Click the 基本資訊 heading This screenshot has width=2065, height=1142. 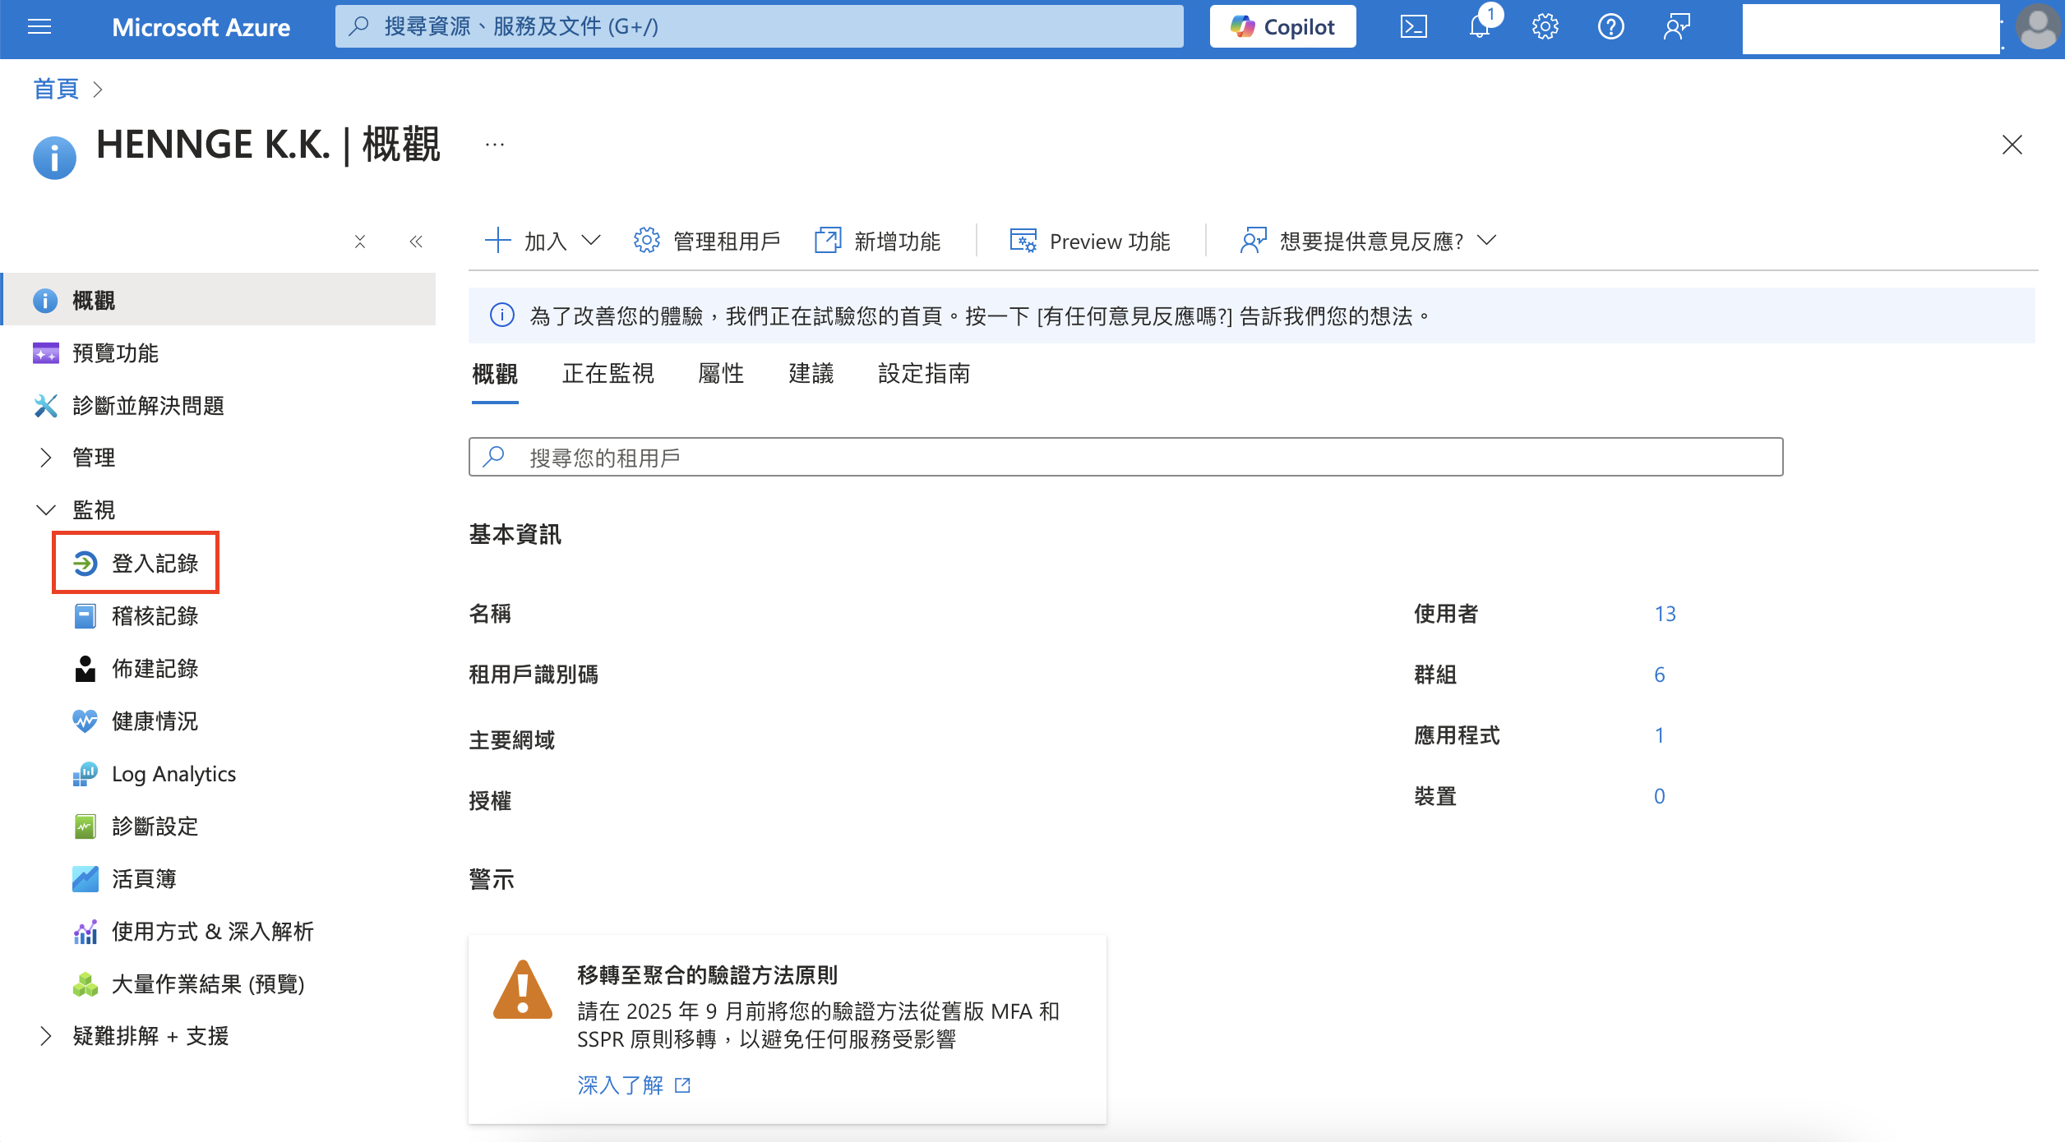point(515,535)
